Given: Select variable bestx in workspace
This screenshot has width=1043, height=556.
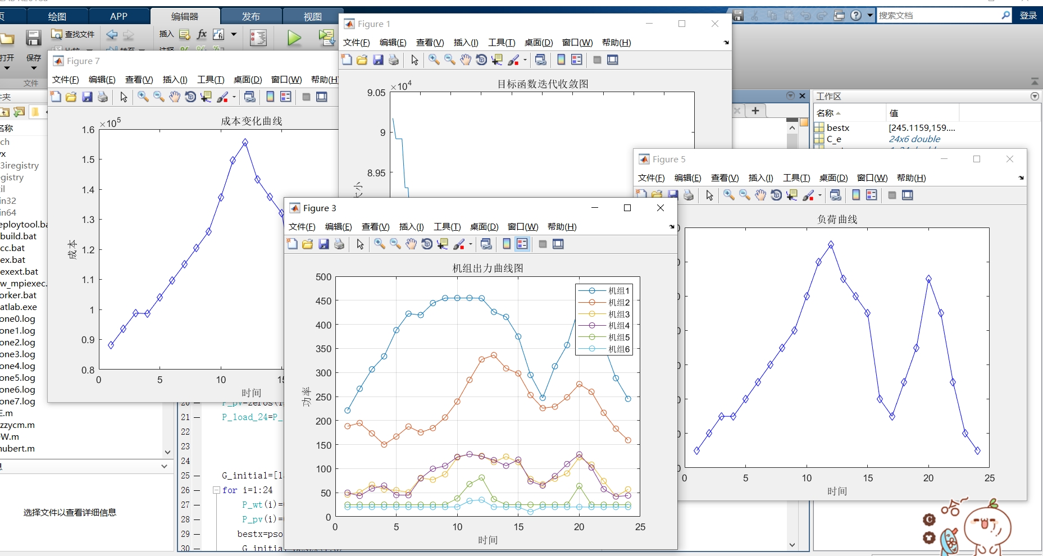Looking at the screenshot, I should (x=838, y=127).
